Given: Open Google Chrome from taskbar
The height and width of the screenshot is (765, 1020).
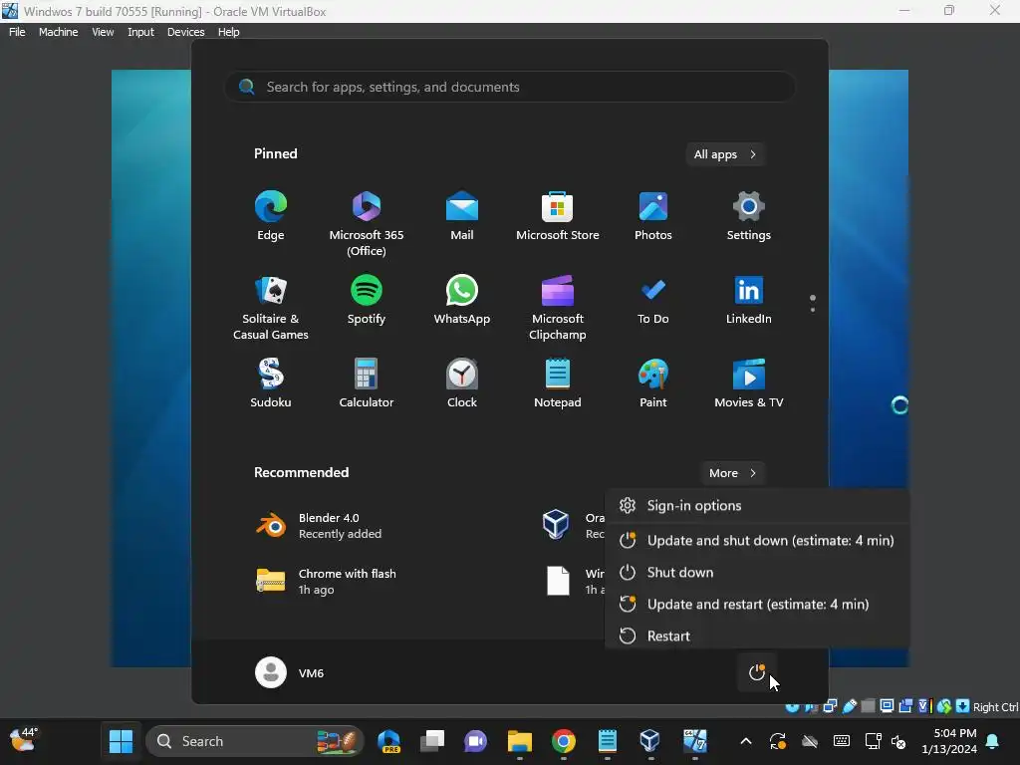Looking at the screenshot, I should coord(564,741).
